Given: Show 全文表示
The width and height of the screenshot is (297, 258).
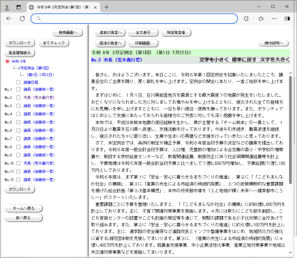Looking at the screenshot, I should click(x=143, y=33).
